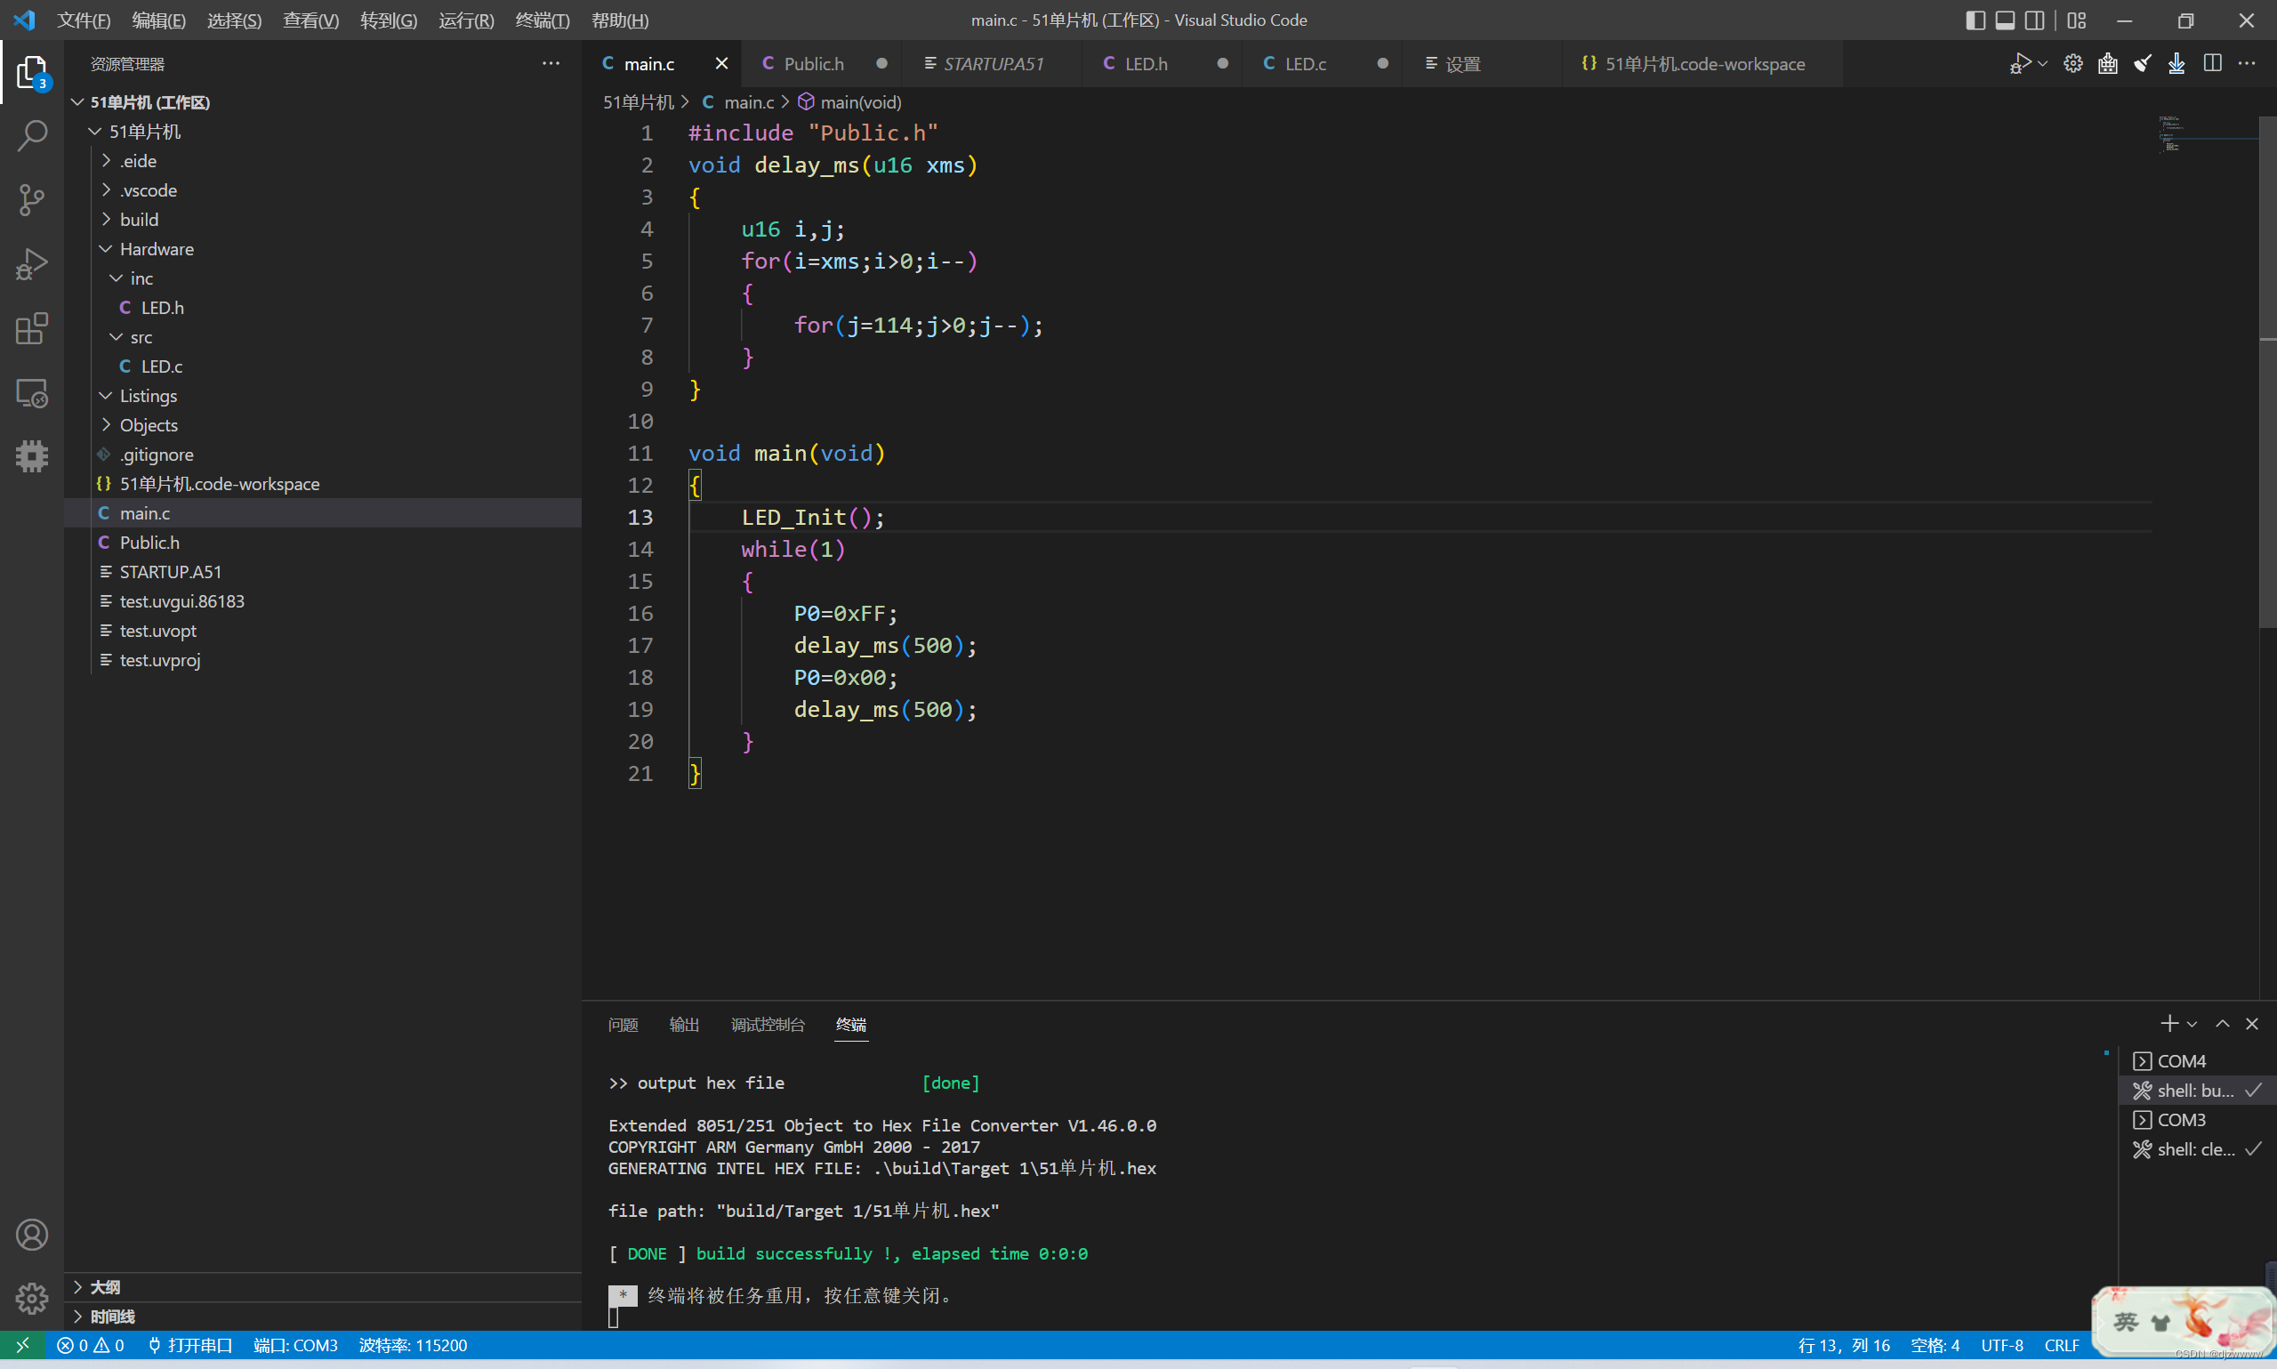This screenshot has width=2277, height=1369.
Task: Split the editor to the right
Action: 2212,64
